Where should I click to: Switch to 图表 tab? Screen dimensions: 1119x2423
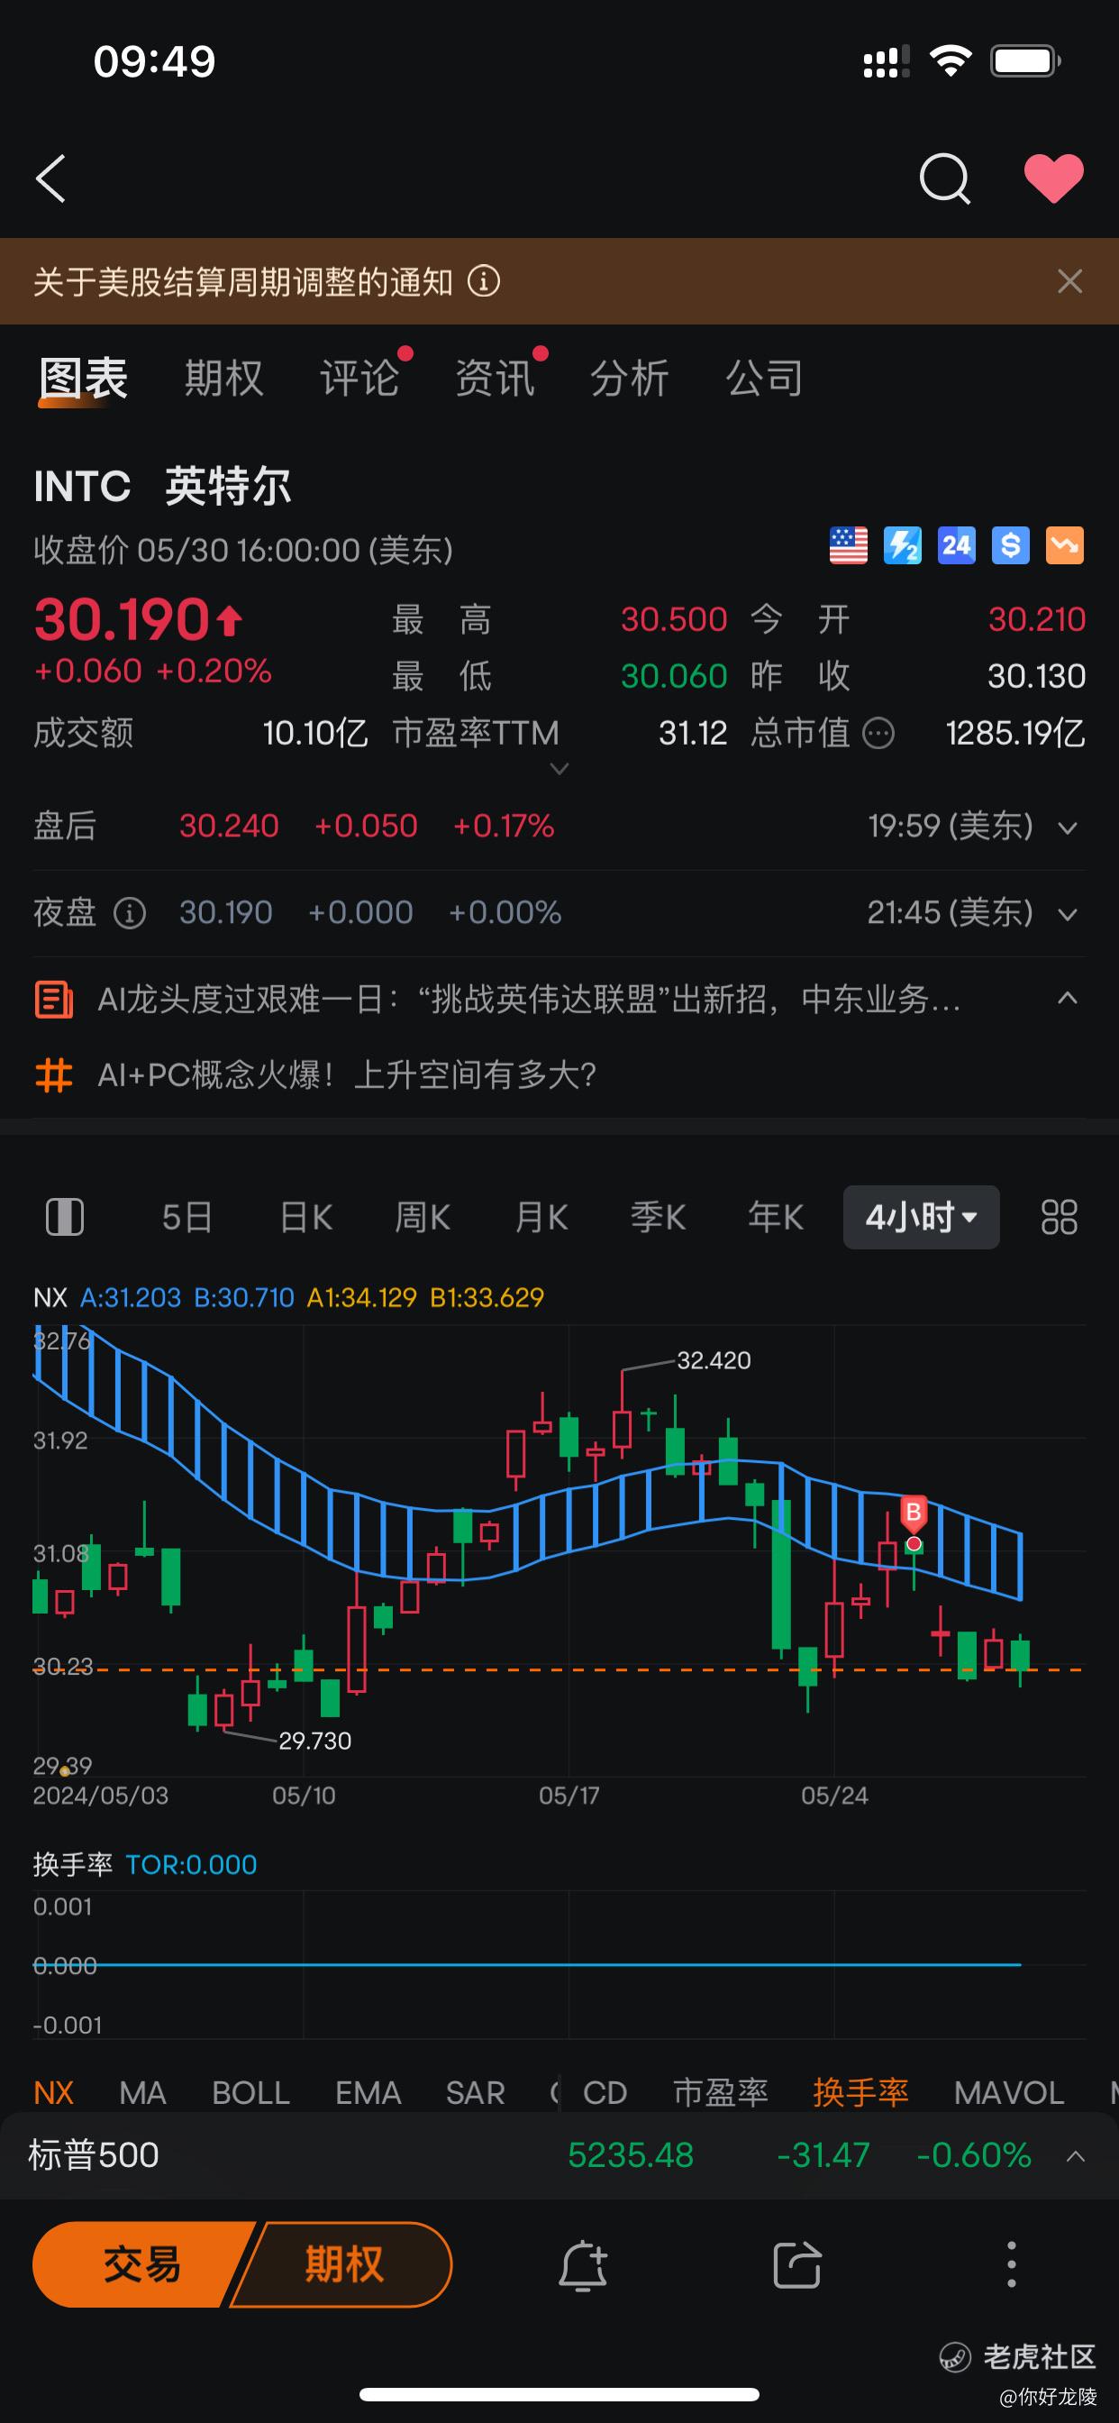(x=83, y=378)
